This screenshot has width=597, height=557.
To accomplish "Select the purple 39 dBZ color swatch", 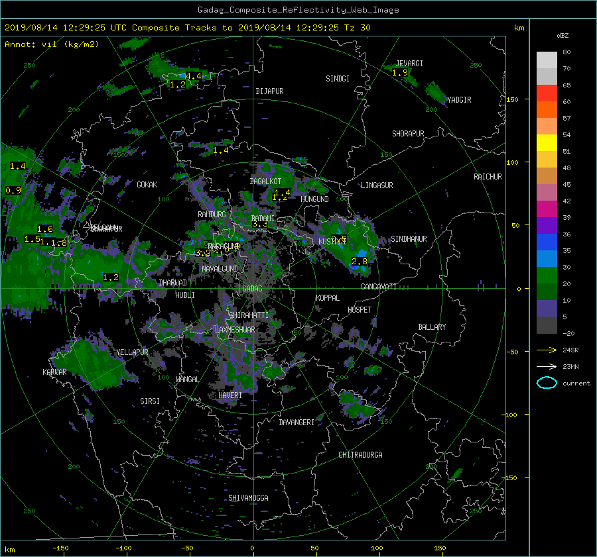I will point(547,225).
